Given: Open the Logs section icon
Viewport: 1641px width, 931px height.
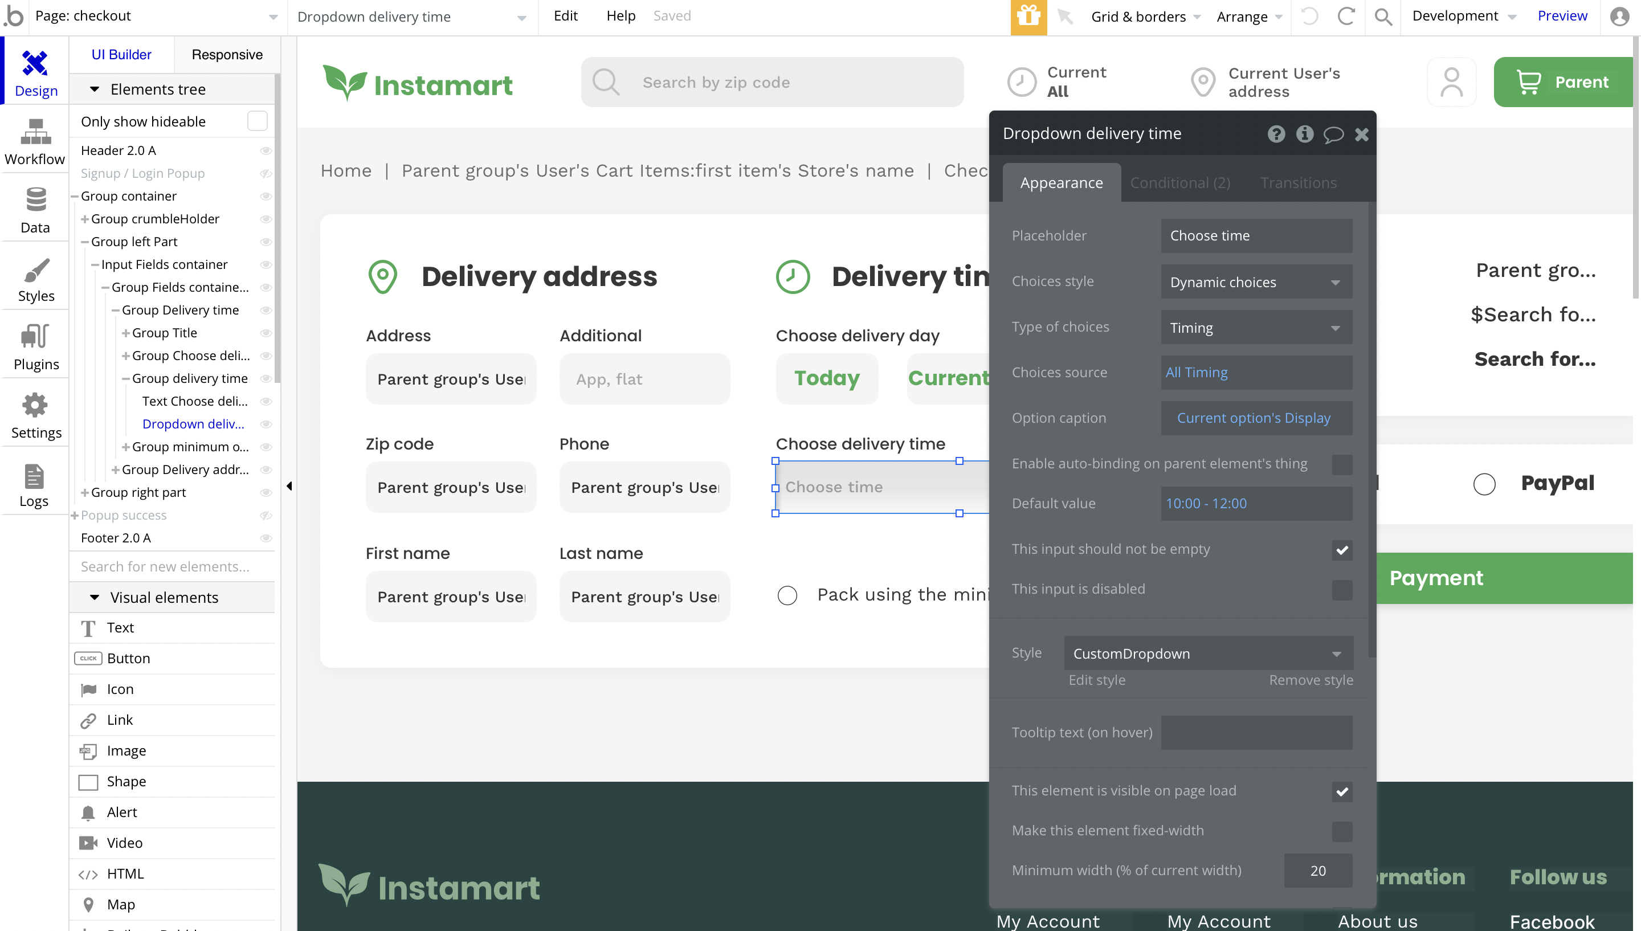Looking at the screenshot, I should pyautogui.click(x=33, y=476).
